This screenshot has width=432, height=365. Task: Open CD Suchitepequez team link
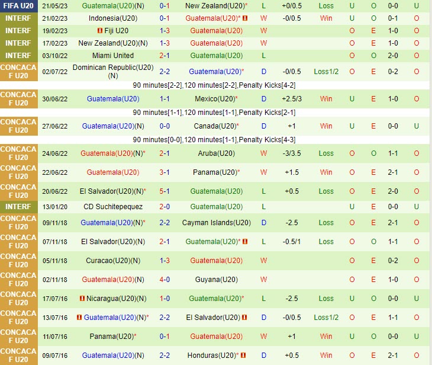click(113, 207)
